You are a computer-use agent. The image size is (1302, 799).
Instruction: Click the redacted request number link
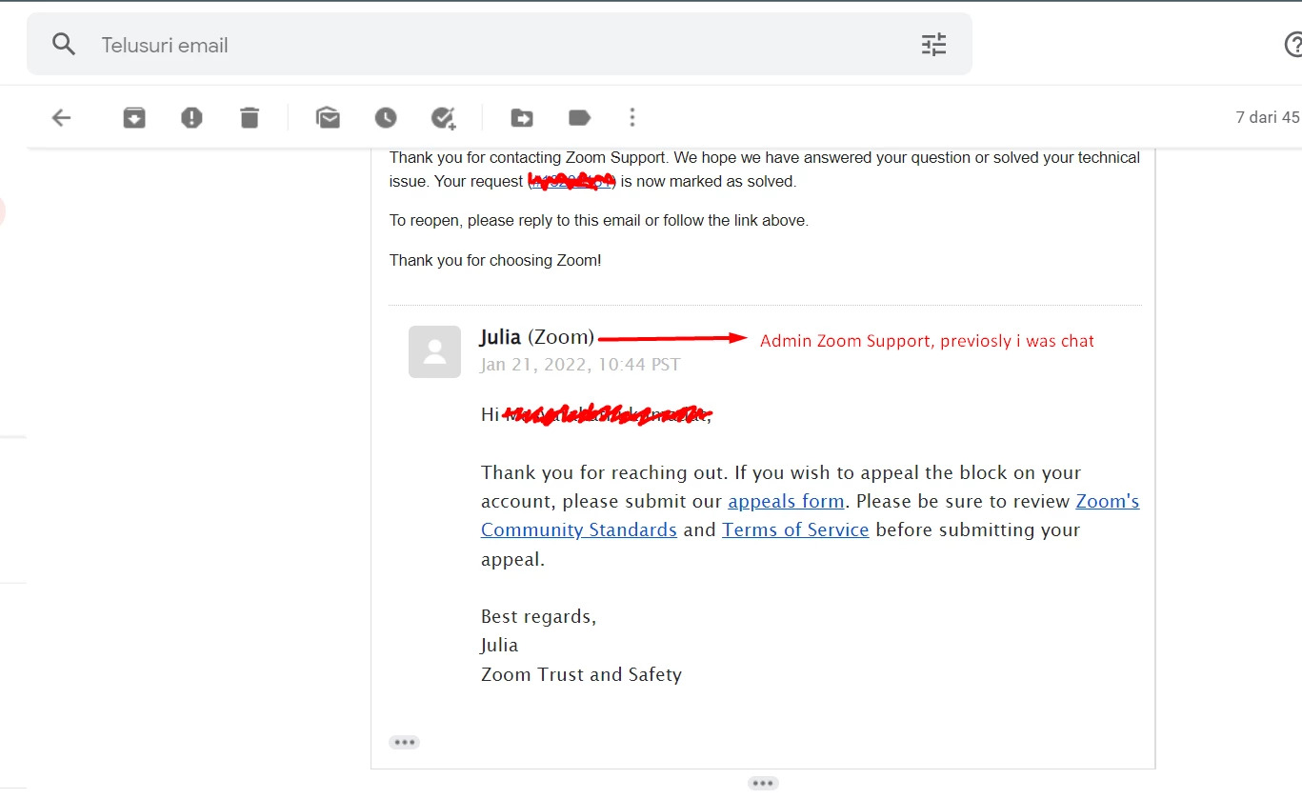point(571,181)
